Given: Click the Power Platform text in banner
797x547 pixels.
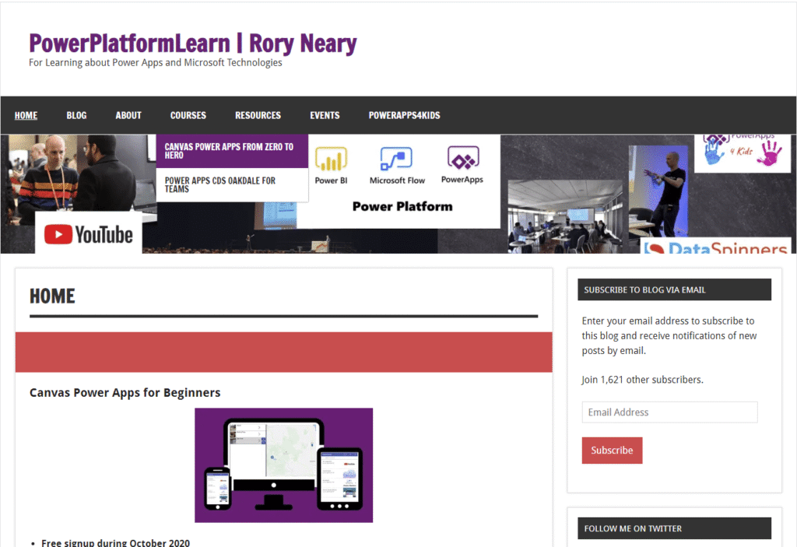Looking at the screenshot, I should pyautogui.click(x=402, y=206).
